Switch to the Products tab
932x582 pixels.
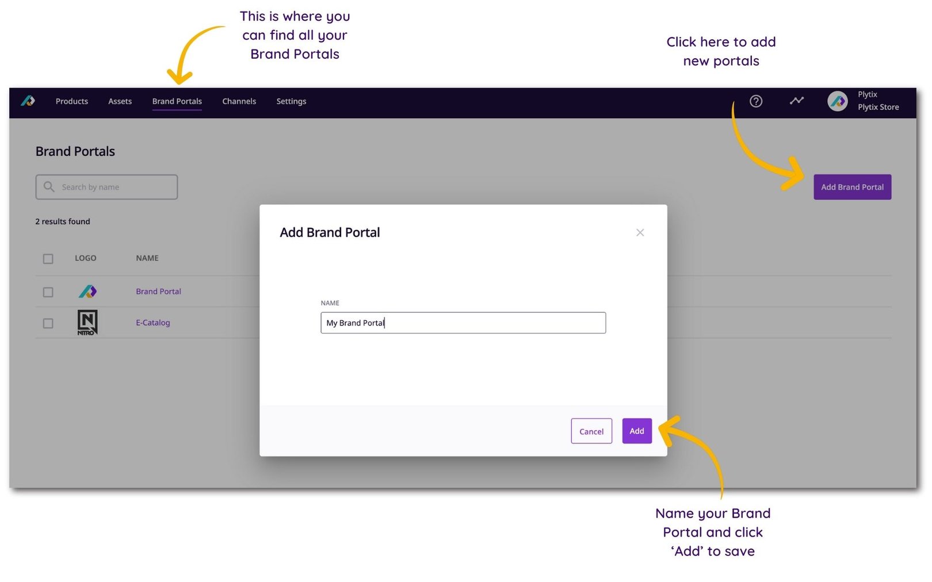pos(71,101)
